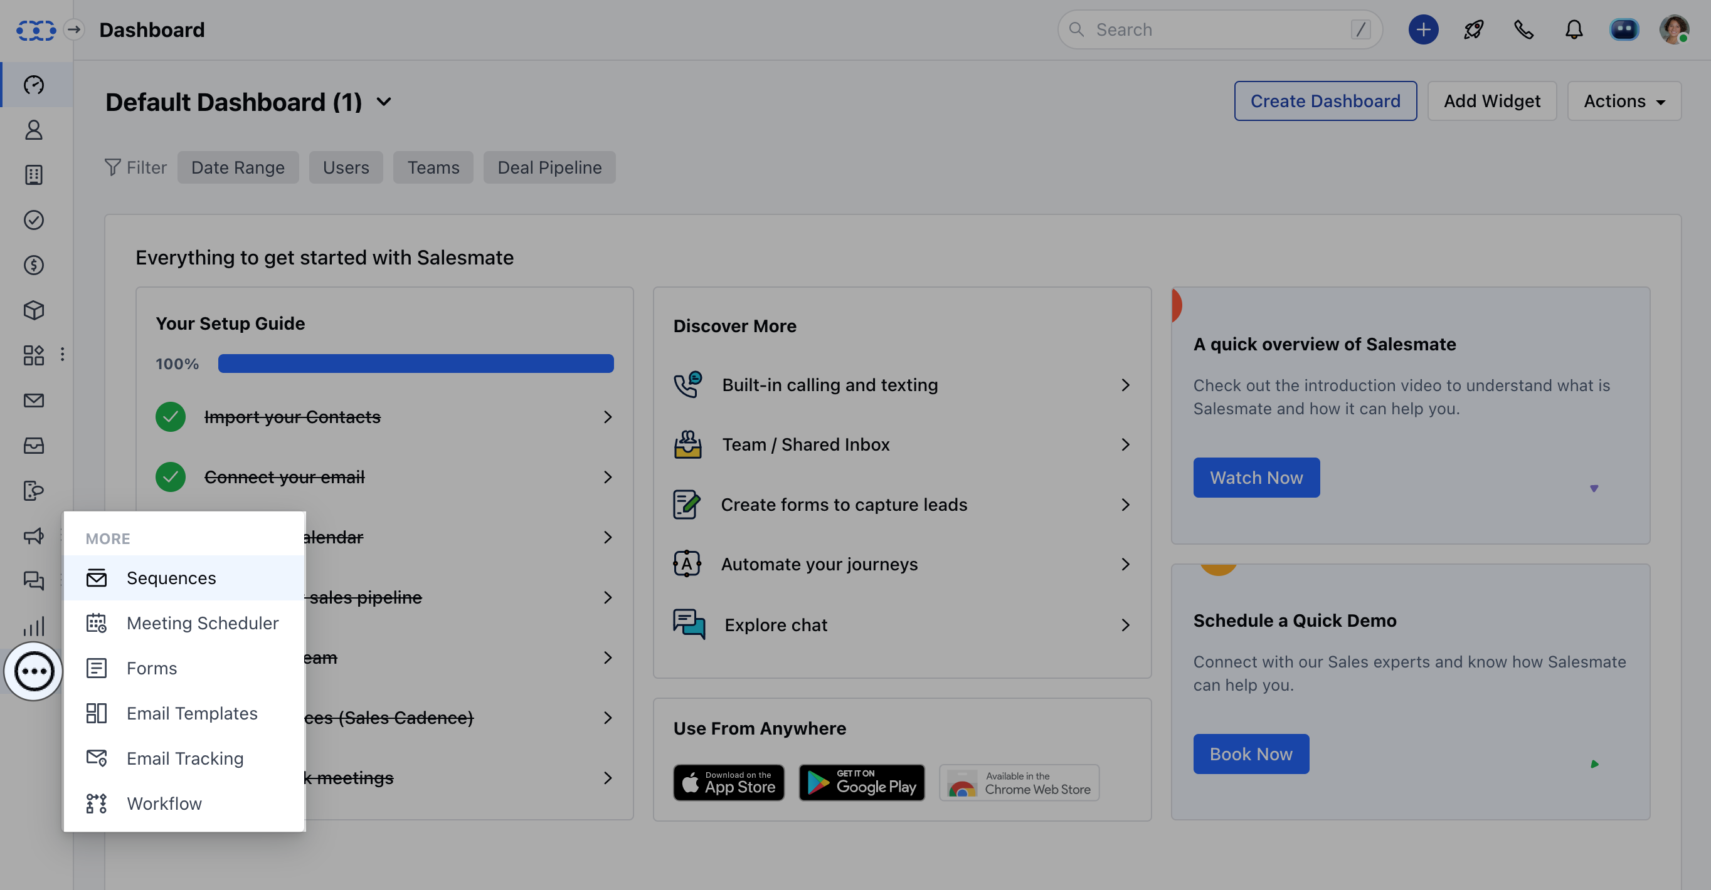1711x890 pixels.
Task: Expand Built-in calling and texting chevron
Action: (1125, 385)
